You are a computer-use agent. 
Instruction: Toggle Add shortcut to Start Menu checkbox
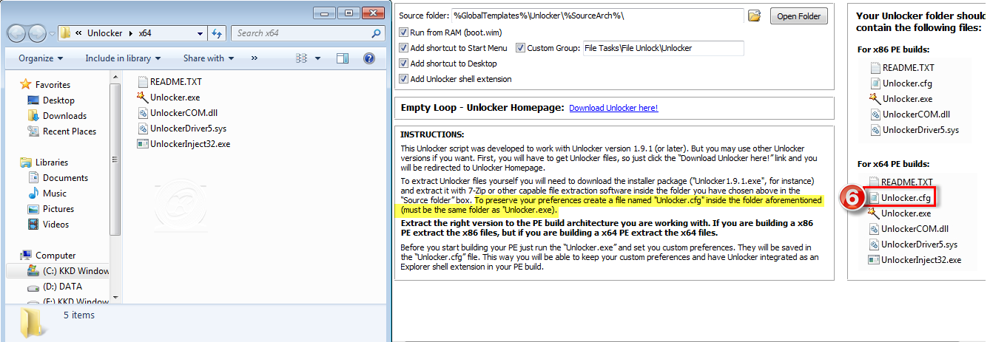[403, 48]
